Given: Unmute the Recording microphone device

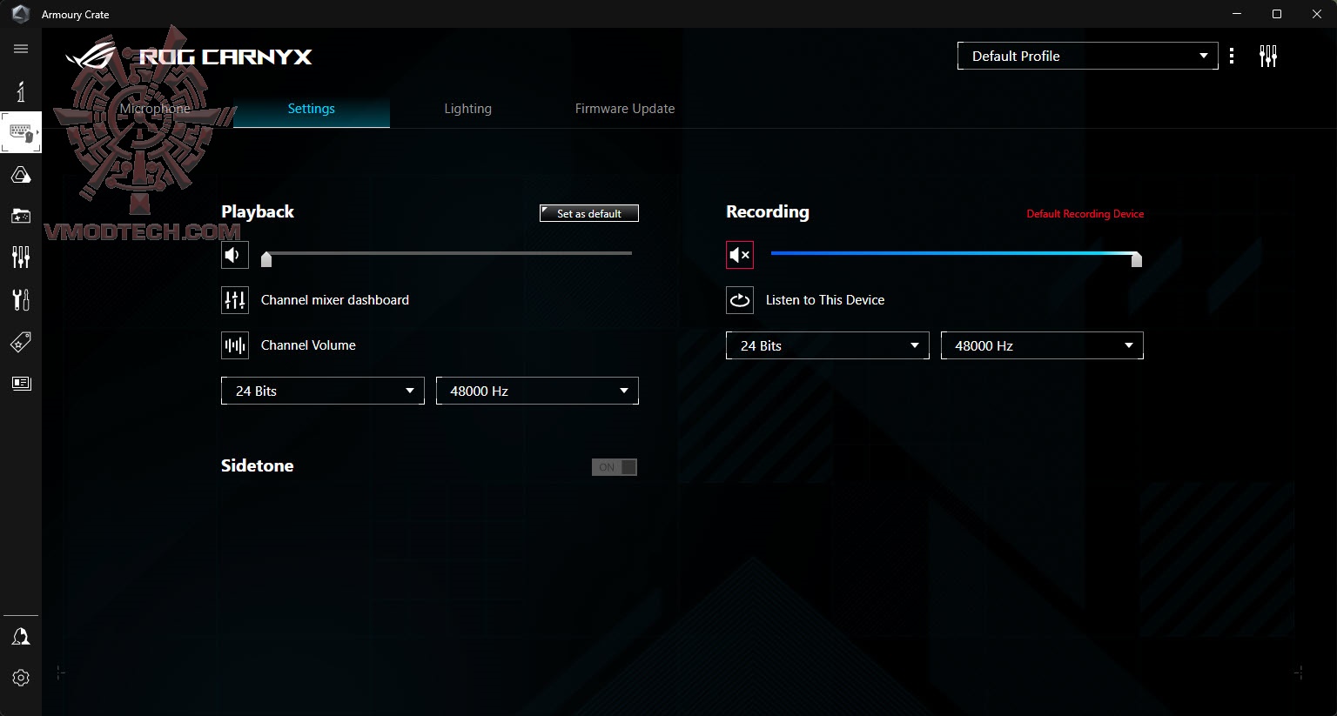Looking at the screenshot, I should point(740,255).
